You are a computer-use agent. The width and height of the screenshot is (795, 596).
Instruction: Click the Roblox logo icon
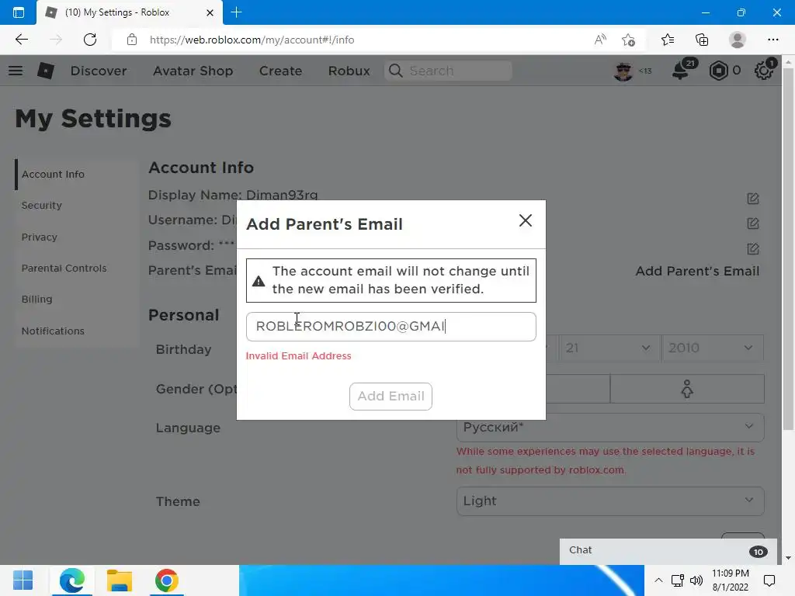coord(46,71)
